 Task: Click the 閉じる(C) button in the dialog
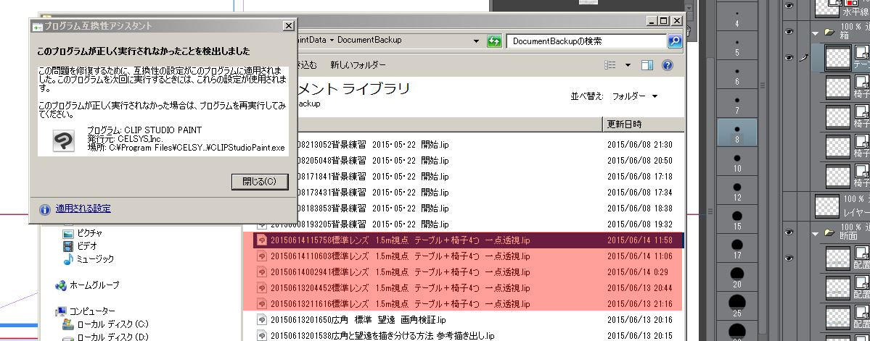[260, 182]
